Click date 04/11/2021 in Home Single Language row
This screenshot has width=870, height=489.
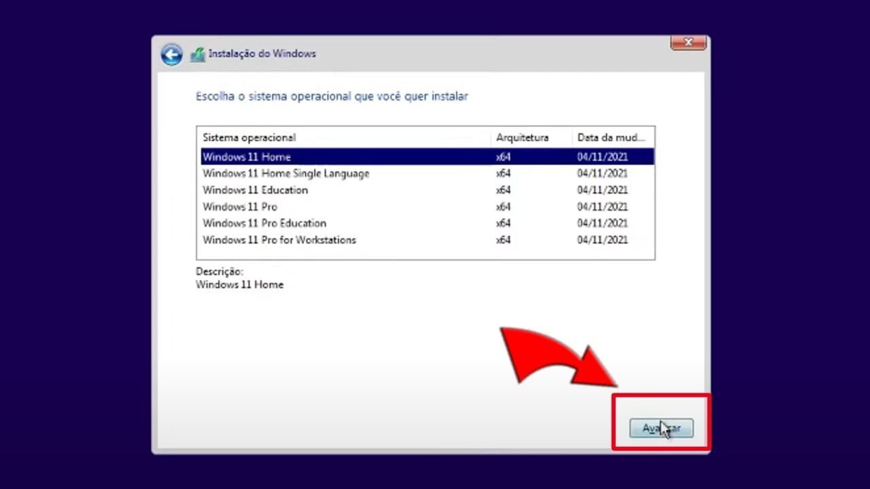pyautogui.click(x=602, y=174)
